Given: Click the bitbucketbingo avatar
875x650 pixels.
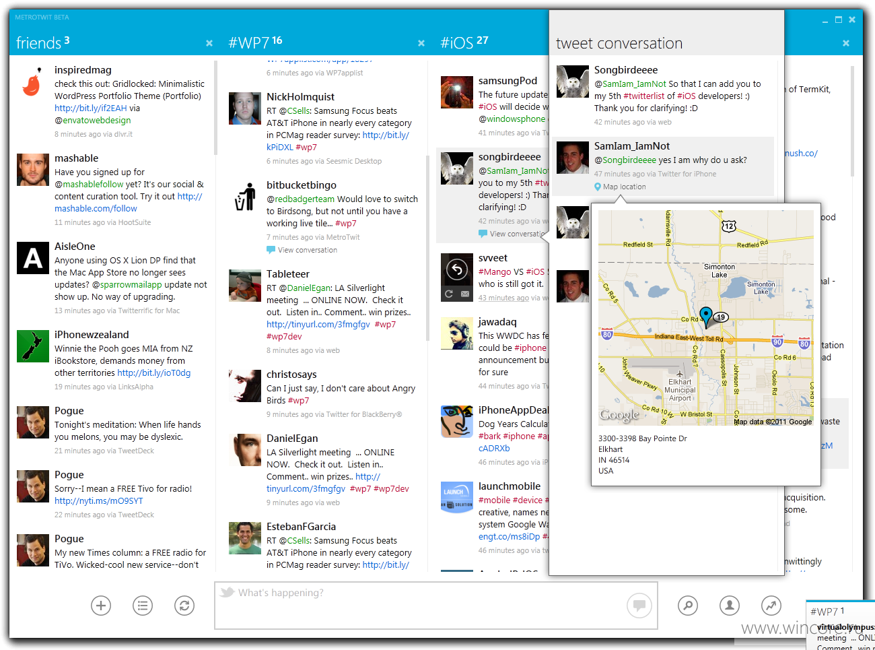Looking at the screenshot, I should [245, 197].
